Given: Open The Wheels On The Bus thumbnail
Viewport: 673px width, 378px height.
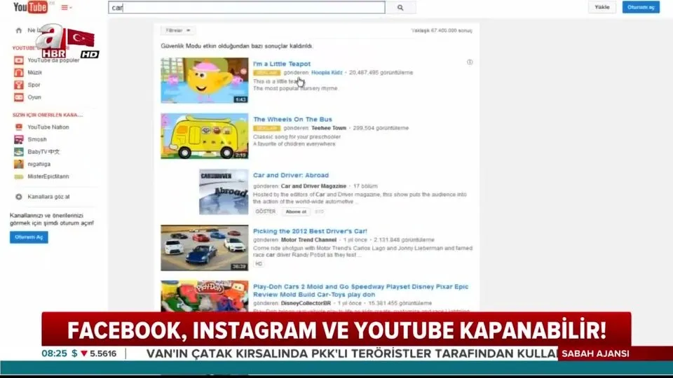Looking at the screenshot, I should click(x=204, y=136).
